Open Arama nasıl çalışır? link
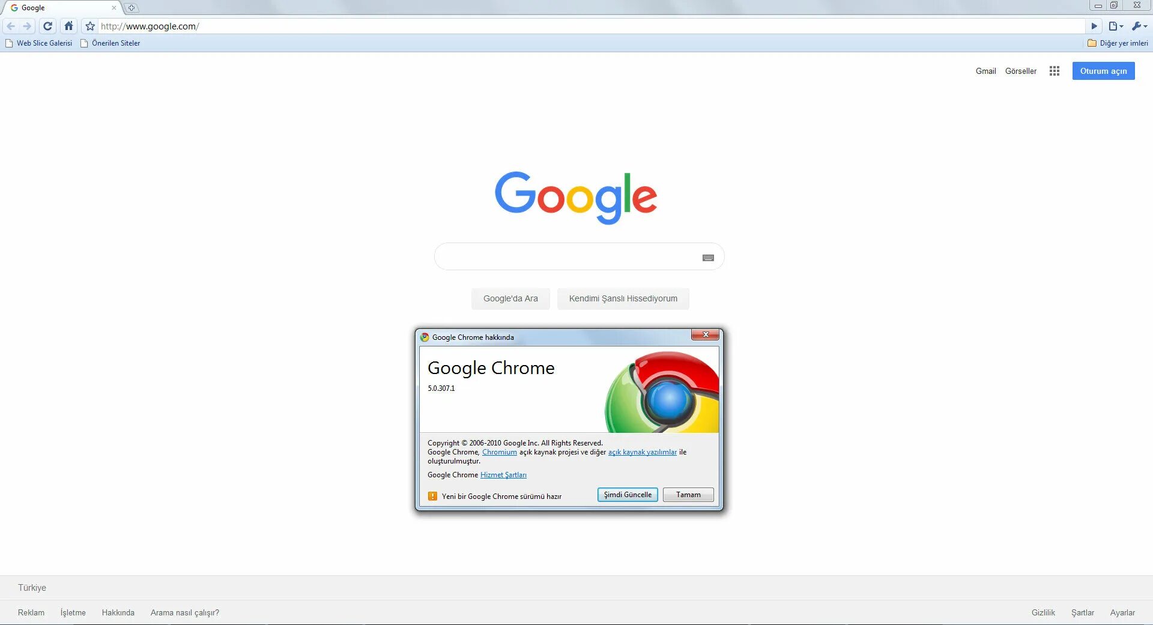The width and height of the screenshot is (1153, 625). click(x=184, y=612)
